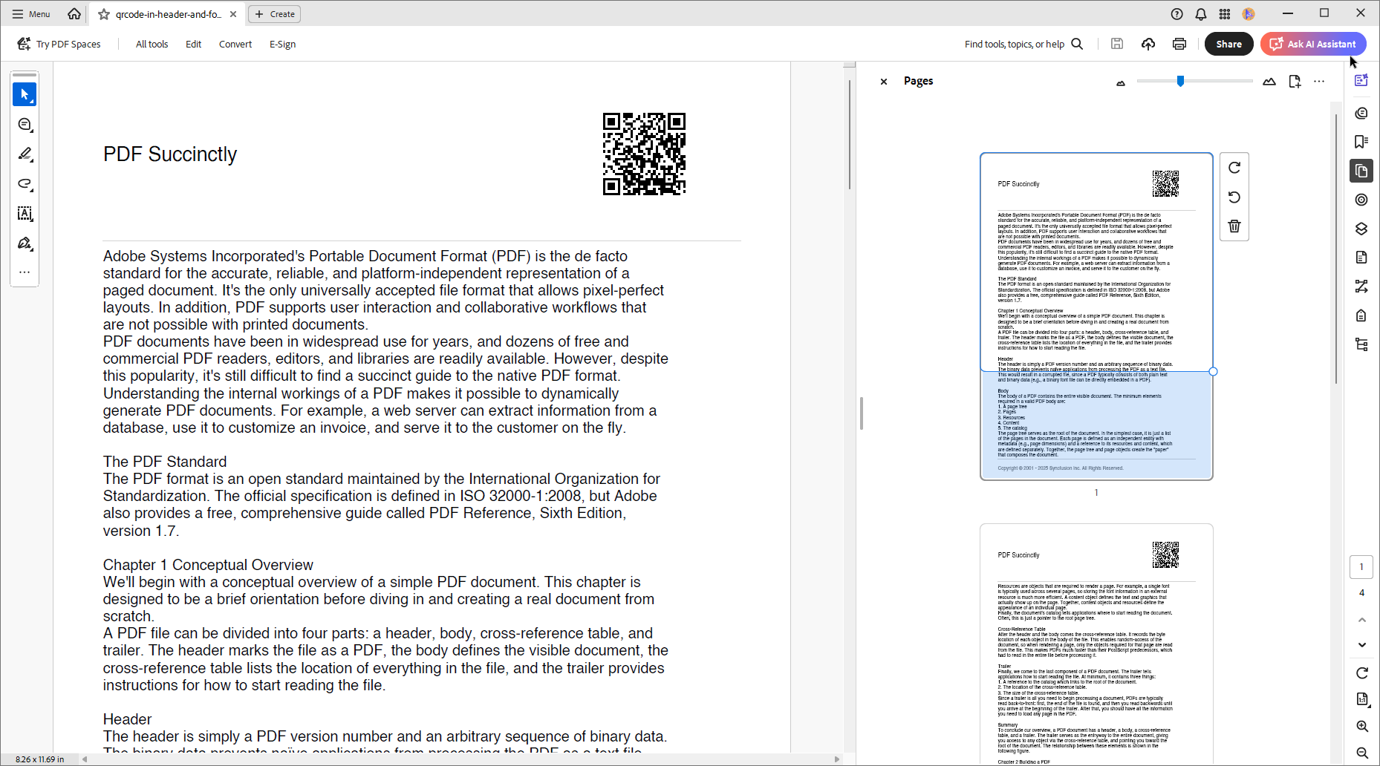The height and width of the screenshot is (766, 1380).
Task: Rotate page 1 counterclockwise
Action: coord(1234,197)
